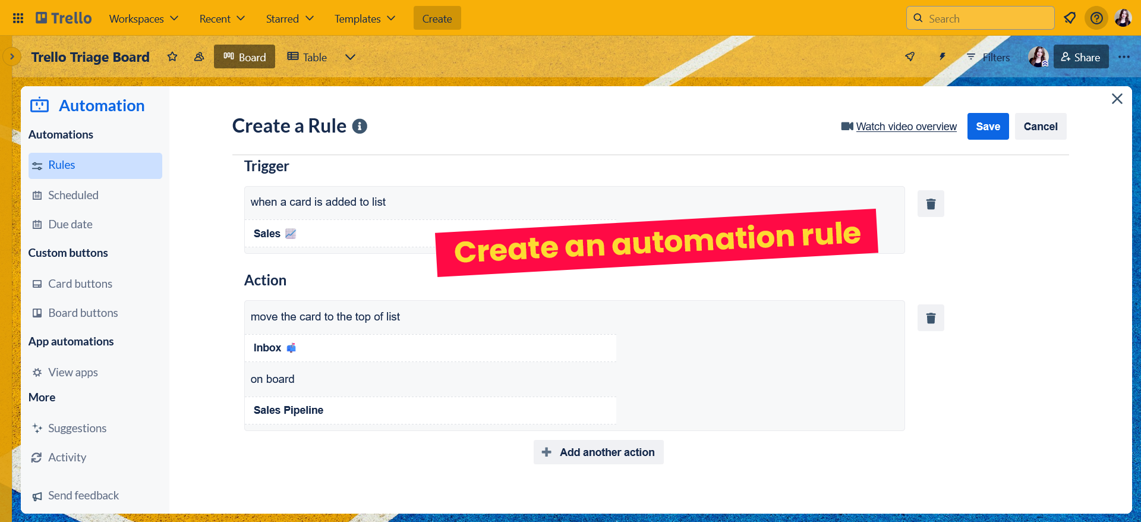Open board menu three dots
Image resolution: width=1141 pixels, height=522 pixels.
point(1124,57)
